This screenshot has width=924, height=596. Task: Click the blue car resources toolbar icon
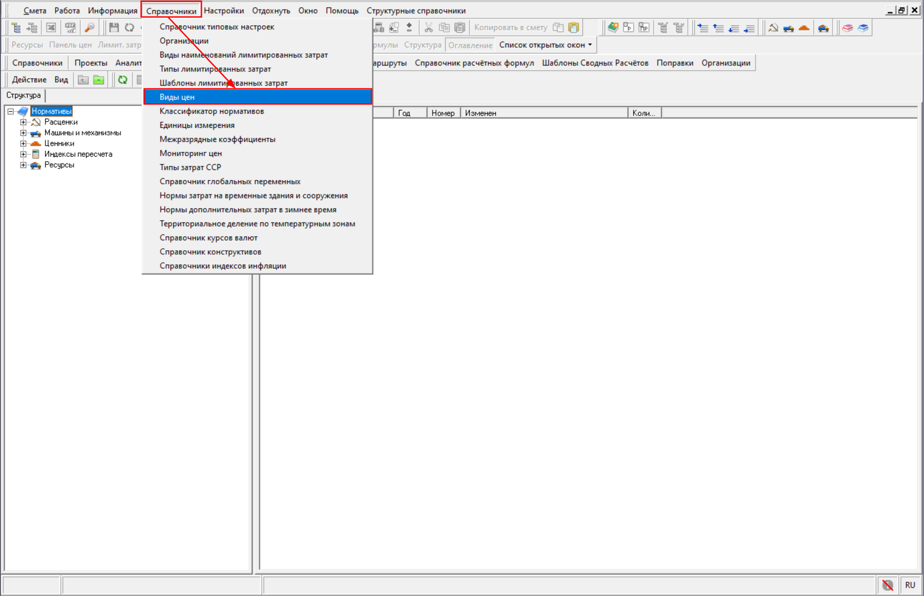point(824,28)
